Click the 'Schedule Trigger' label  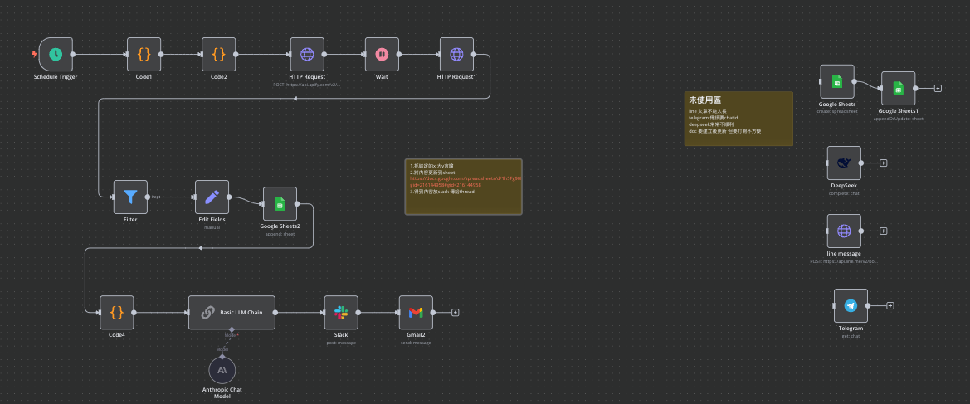[56, 76]
